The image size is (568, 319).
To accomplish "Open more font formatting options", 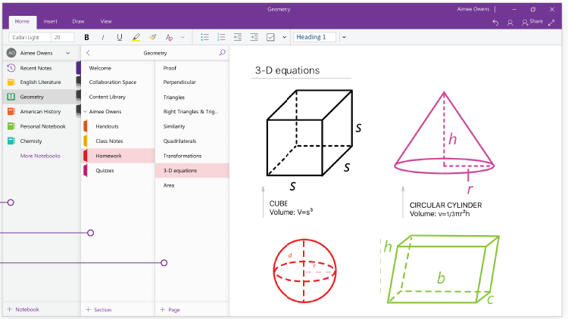I will (x=183, y=37).
